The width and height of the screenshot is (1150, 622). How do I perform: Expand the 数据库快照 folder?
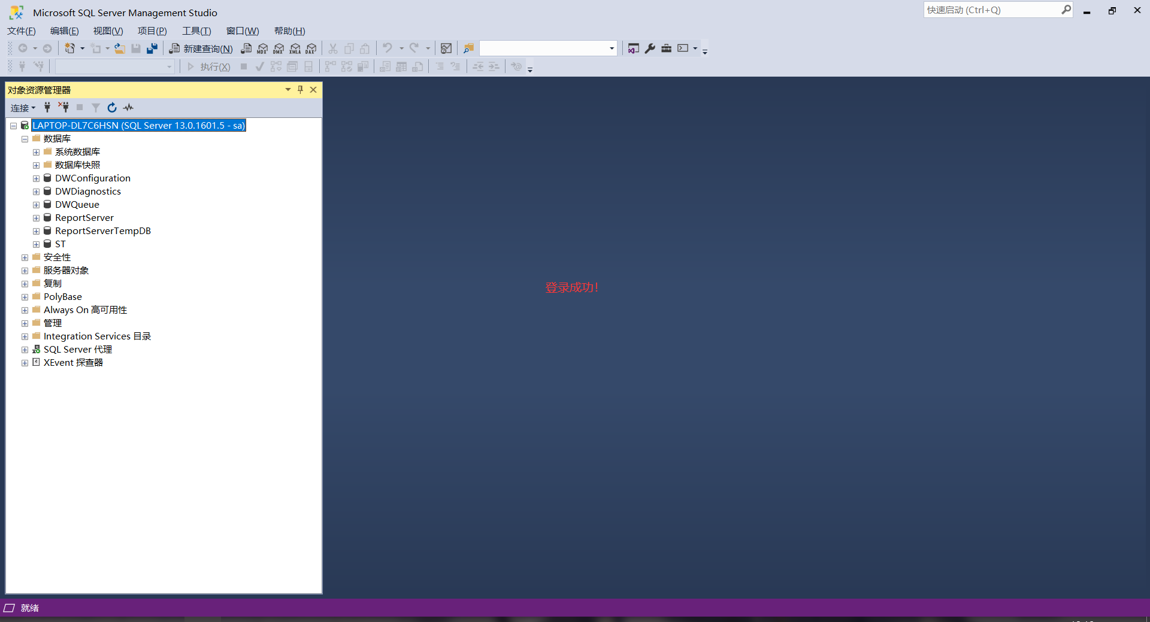click(36, 165)
